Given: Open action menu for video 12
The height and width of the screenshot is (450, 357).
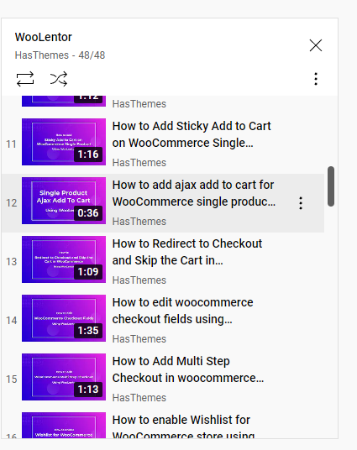Looking at the screenshot, I should [x=301, y=203].
